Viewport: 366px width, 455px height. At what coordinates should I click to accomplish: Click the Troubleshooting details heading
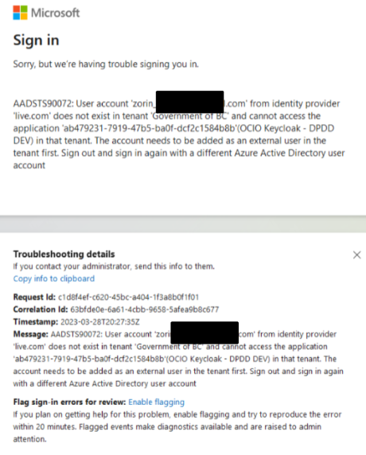click(64, 255)
